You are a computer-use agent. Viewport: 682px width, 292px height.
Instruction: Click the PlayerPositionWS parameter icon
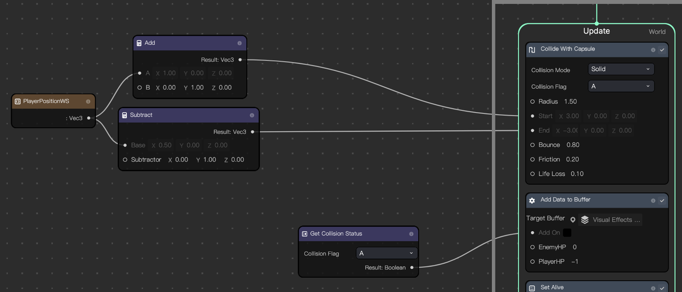(18, 101)
